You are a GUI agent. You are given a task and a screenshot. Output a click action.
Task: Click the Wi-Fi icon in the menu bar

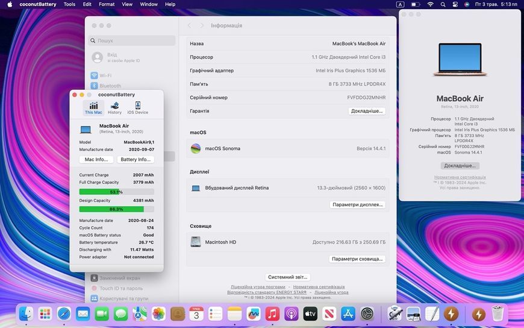431,4
